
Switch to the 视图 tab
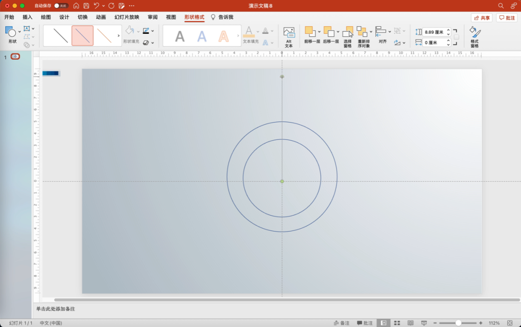pyautogui.click(x=171, y=17)
